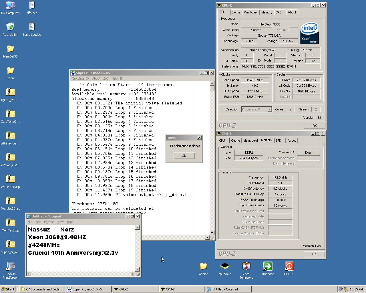Image resolution: width=366 pixels, height=293 pixels.
Task: Click OK in the upper CPU-Z window
Action: click(315, 126)
